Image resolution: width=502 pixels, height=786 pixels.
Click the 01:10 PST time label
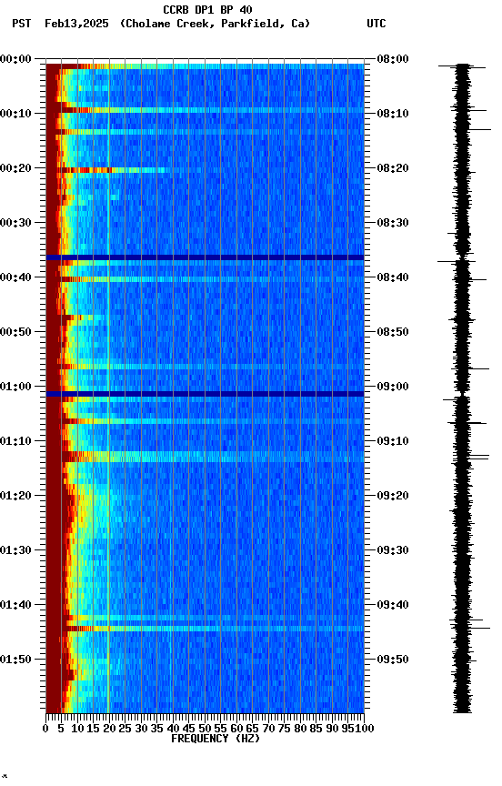pyautogui.click(x=15, y=441)
